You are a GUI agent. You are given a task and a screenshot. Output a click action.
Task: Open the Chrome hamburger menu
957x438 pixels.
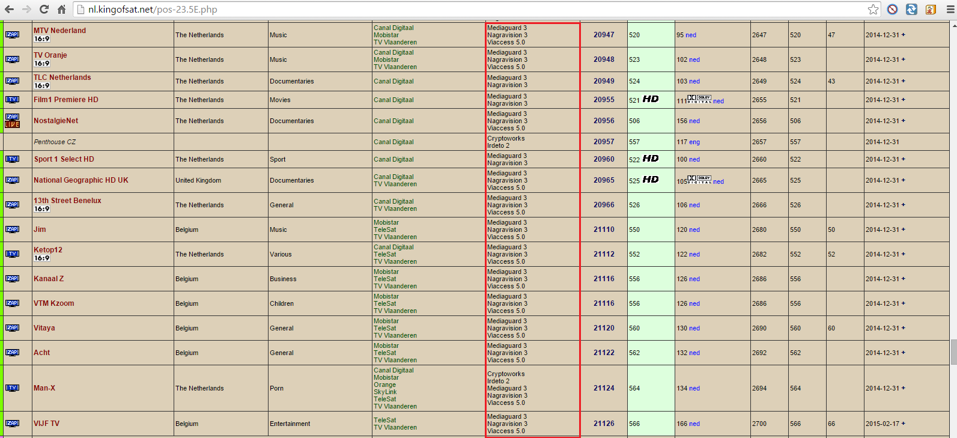click(950, 9)
